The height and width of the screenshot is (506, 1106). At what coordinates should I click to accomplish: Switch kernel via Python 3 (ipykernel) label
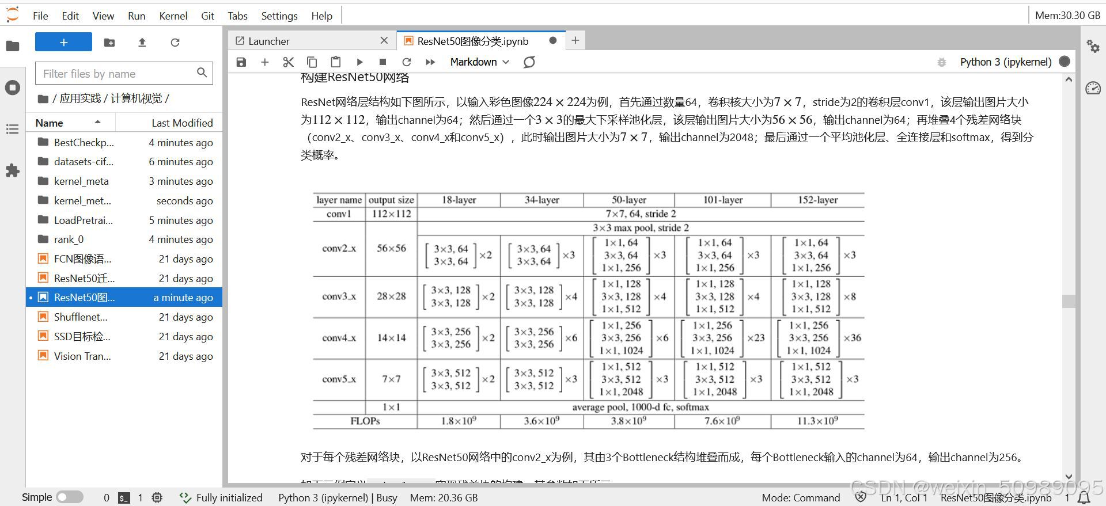[x=1006, y=62]
